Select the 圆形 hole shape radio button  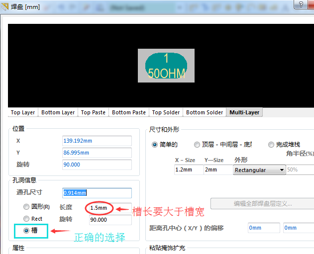26,207
